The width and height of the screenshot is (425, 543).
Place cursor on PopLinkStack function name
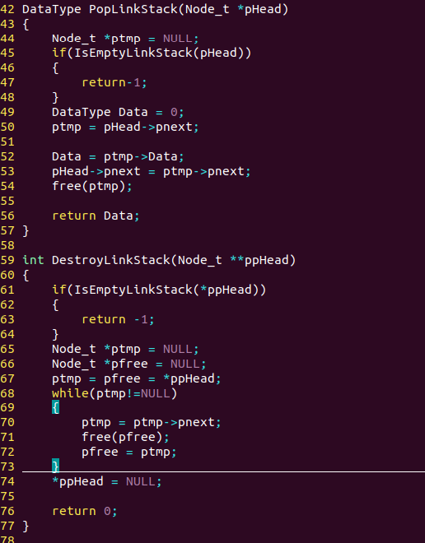[133, 9]
